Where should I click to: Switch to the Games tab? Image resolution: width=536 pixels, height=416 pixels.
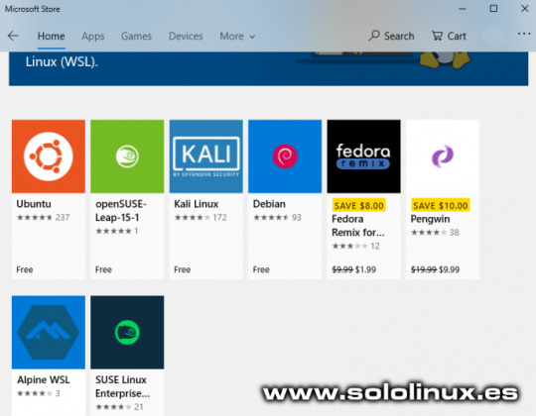pyautogui.click(x=136, y=36)
